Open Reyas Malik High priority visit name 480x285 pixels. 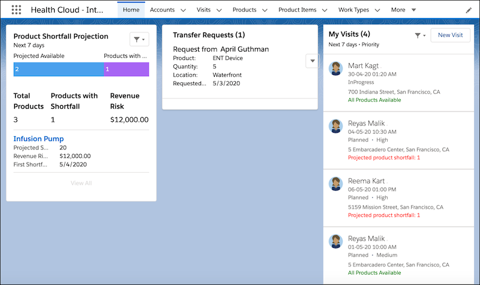366,124
